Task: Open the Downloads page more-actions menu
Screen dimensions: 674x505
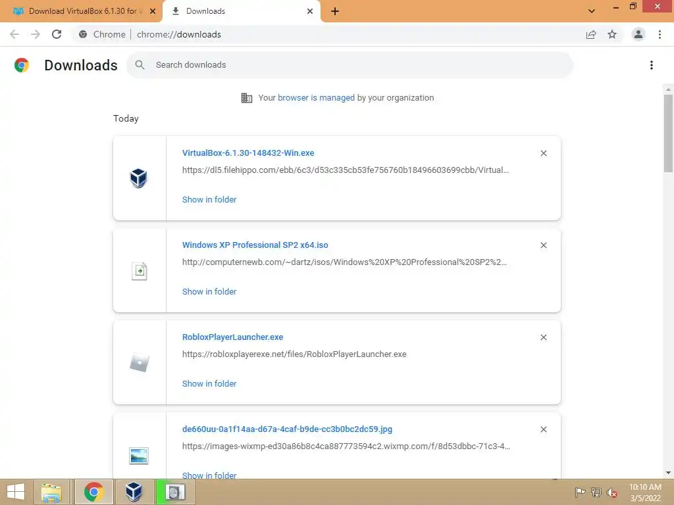Action: coord(652,65)
